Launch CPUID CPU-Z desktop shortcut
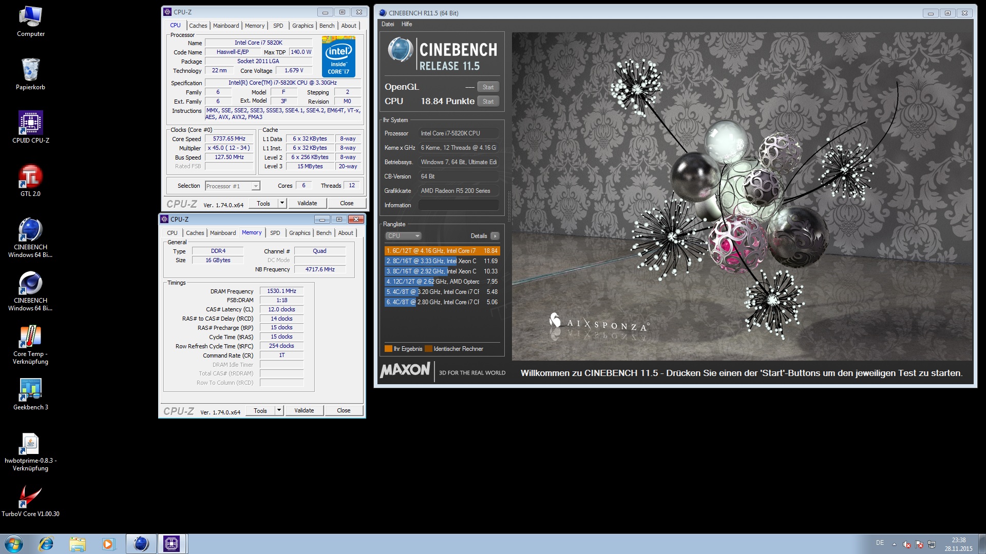Screen dimensions: 986x554 point(30,127)
